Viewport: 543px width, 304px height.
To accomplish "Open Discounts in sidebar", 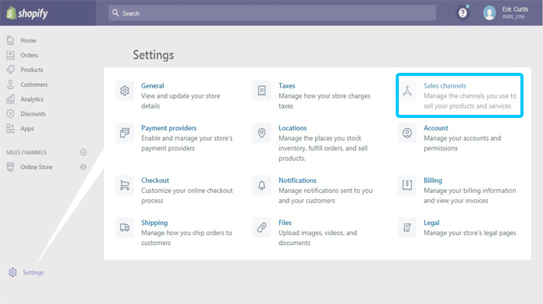I will [x=33, y=113].
